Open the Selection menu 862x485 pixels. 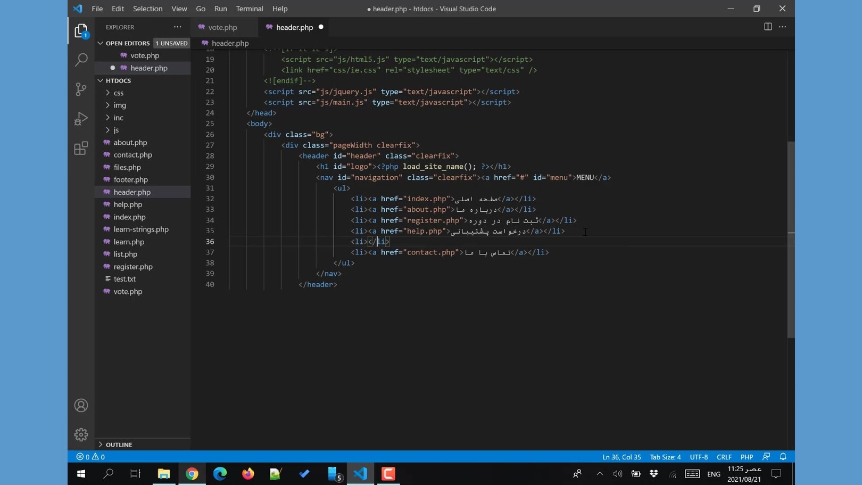tap(148, 9)
